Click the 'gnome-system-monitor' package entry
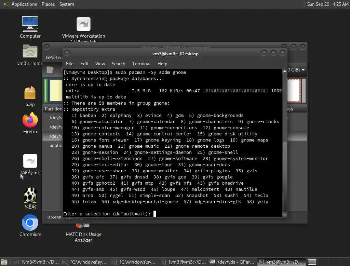This screenshot has width=350, height=266. (x=241, y=158)
